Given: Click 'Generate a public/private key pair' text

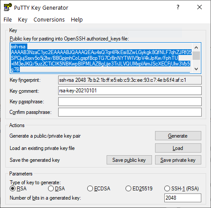Looking at the screenshot, I should point(45,136).
